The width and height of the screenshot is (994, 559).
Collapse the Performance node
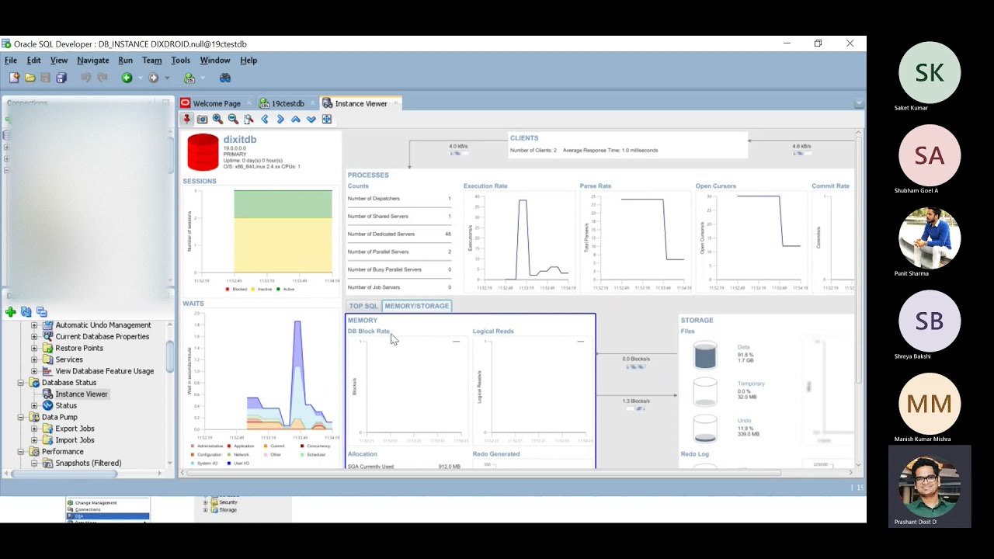pyautogui.click(x=21, y=452)
